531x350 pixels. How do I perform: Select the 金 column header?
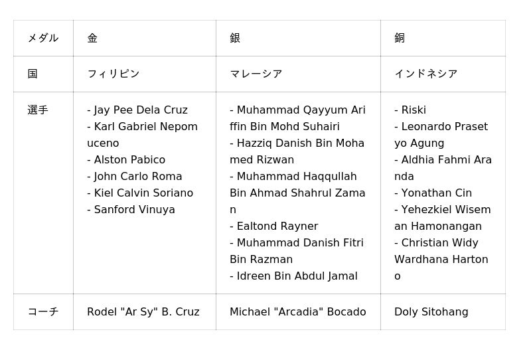click(92, 39)
